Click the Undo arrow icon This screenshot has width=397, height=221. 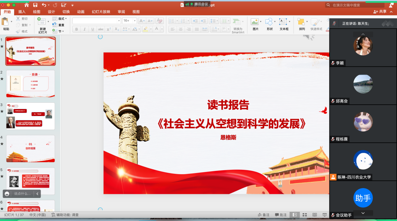[x=44, y=5]
